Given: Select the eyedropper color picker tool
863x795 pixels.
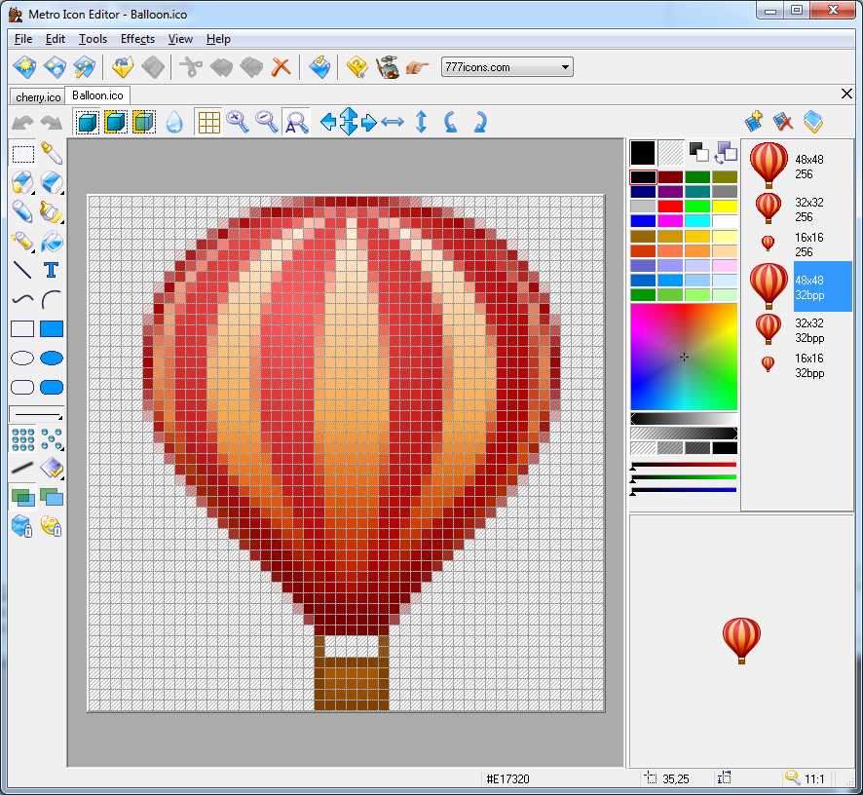Looking at the screenshot, I should tap(53, 153).
